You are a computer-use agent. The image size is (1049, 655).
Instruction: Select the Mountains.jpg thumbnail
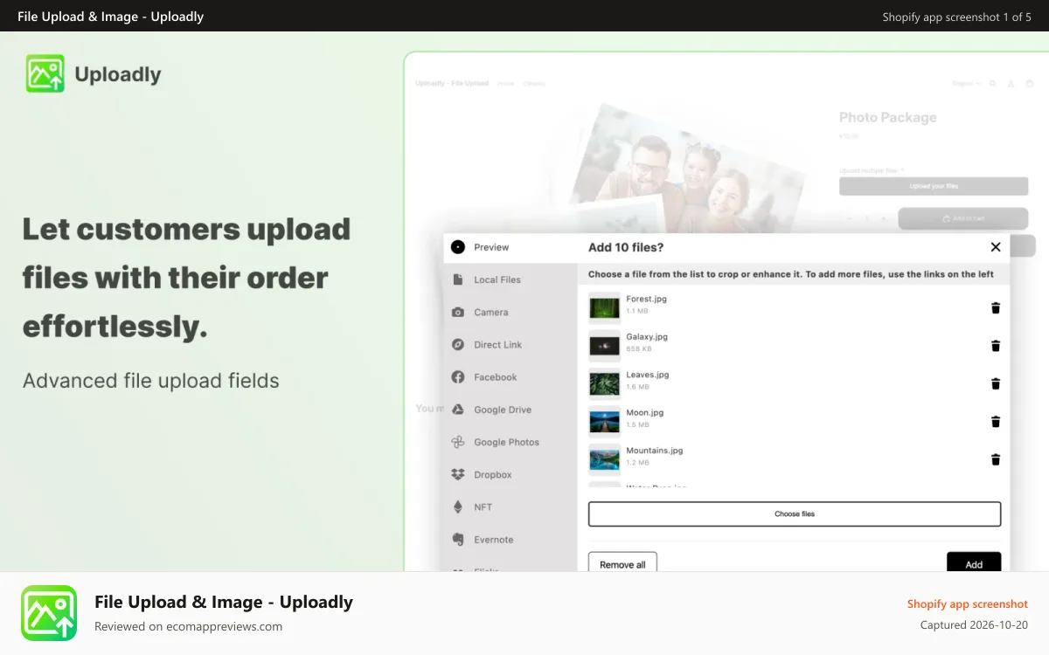tap(604, 459)
